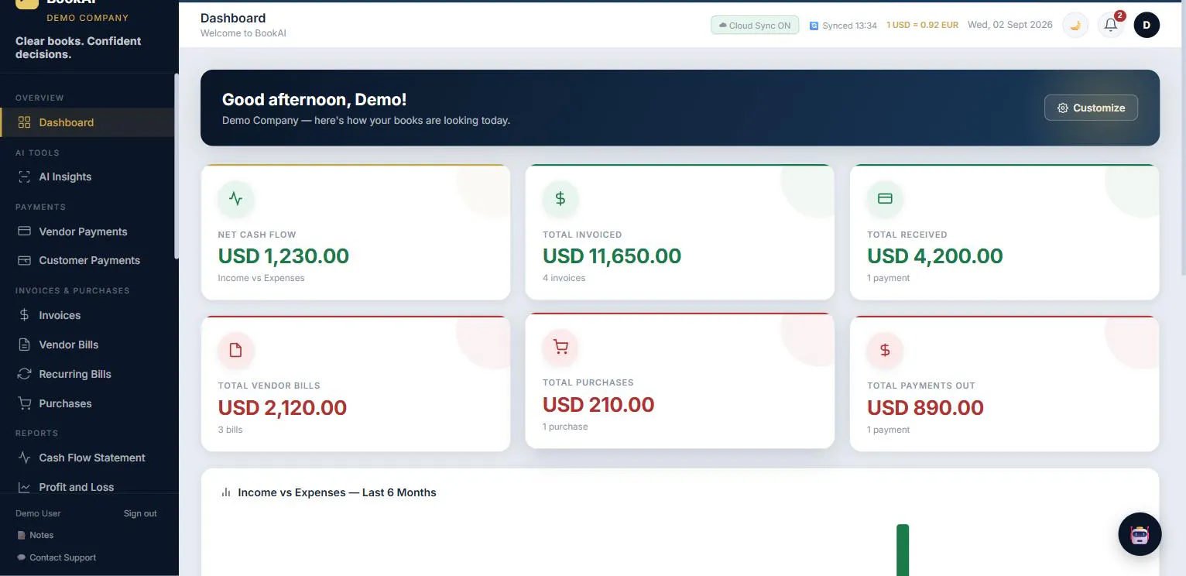
Task: Click the 4 invoices caption
Action: [564, 278]
